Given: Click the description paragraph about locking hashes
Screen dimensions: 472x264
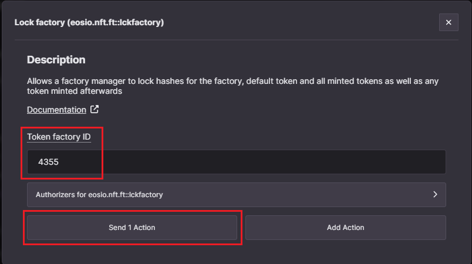Looking at the screenshot, I should [232, 86].
